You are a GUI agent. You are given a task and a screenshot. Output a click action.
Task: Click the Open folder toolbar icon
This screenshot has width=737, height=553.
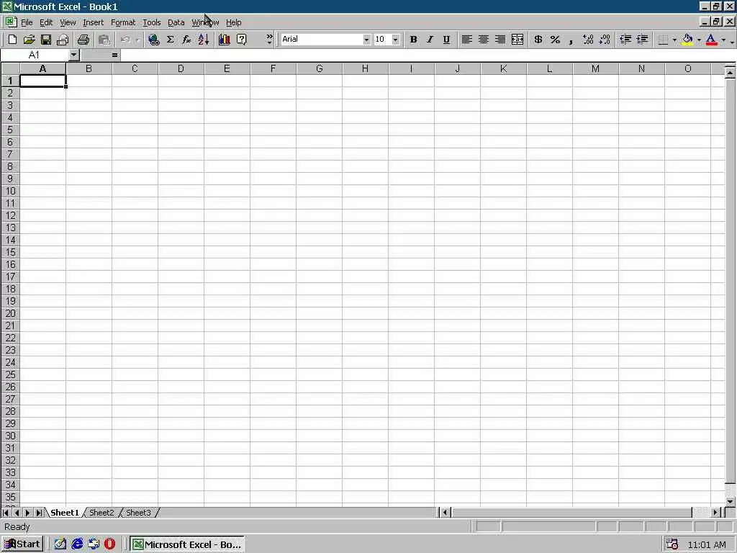[29, 40]
